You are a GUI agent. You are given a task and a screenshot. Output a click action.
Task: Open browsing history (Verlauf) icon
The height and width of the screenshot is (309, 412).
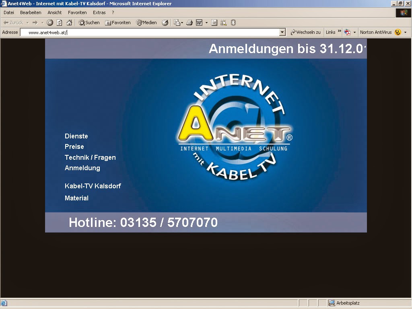click(165, 23)
